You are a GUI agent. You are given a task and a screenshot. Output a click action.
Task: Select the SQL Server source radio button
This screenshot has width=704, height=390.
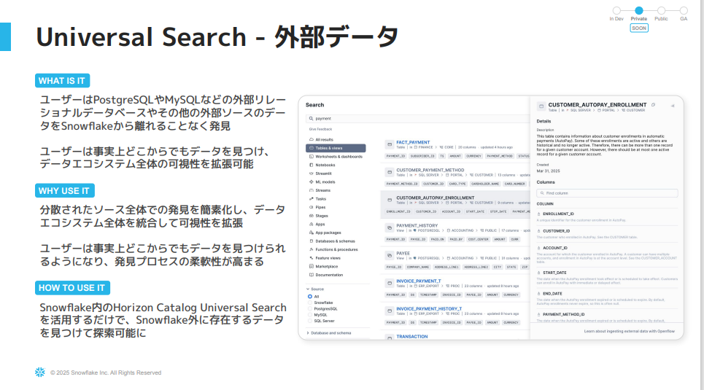pos(310,321)
